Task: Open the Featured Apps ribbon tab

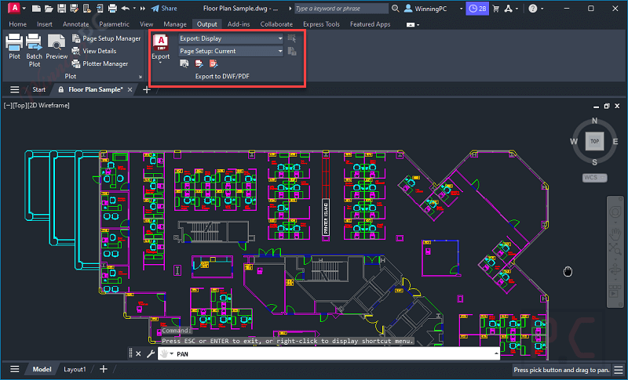Action: (370, 24)
